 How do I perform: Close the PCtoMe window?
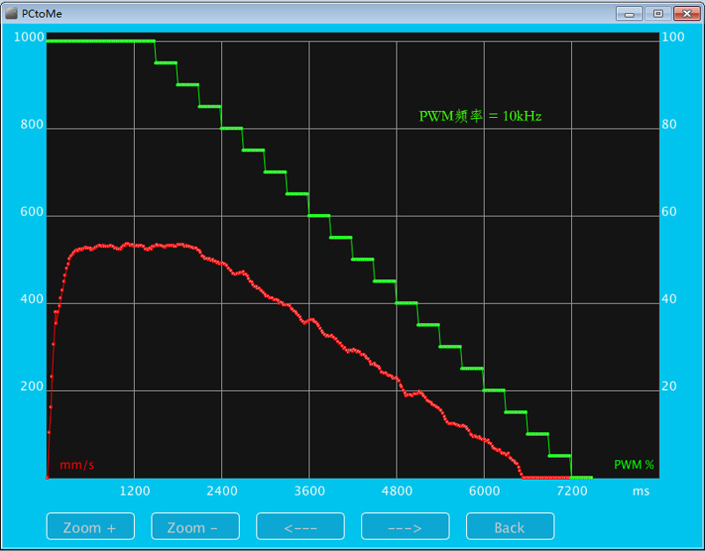tap(686, 14)
